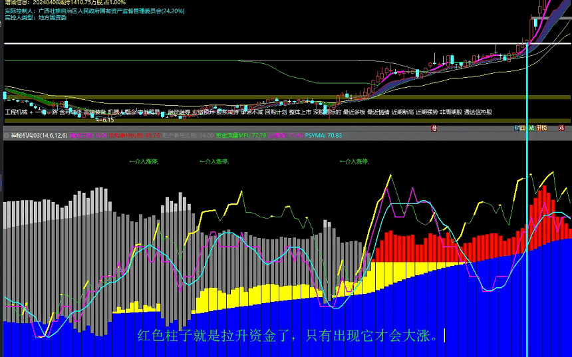This screenshot has width=572, height=357.
Task: Click the 涨 marker icon at far right
Action: click(561, 128)
